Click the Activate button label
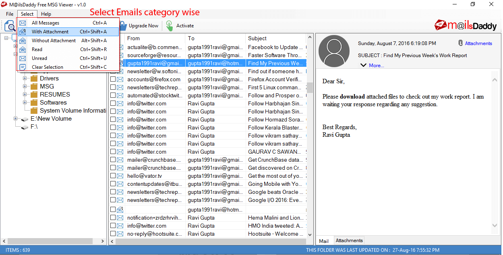The image size is (503, 255). (x=185, y=26)
